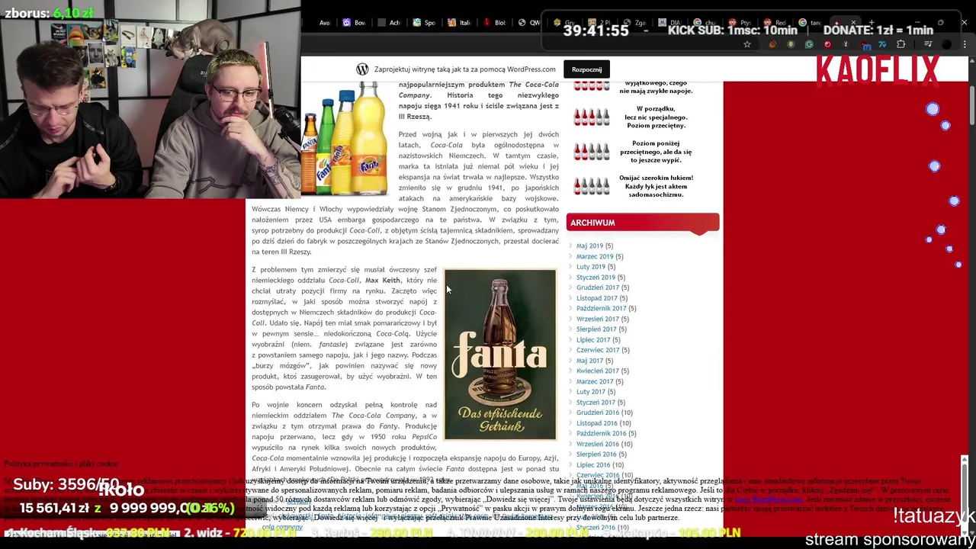Open the Listopad 2017 archive link
976x549 pixels.
coord(597,298)
